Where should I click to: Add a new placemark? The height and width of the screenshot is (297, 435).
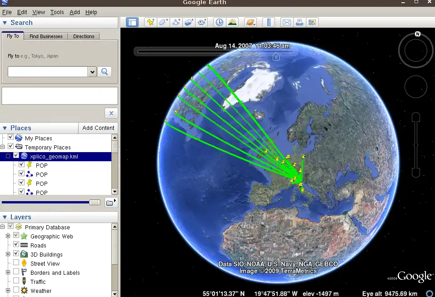click(x=150, y=22)
